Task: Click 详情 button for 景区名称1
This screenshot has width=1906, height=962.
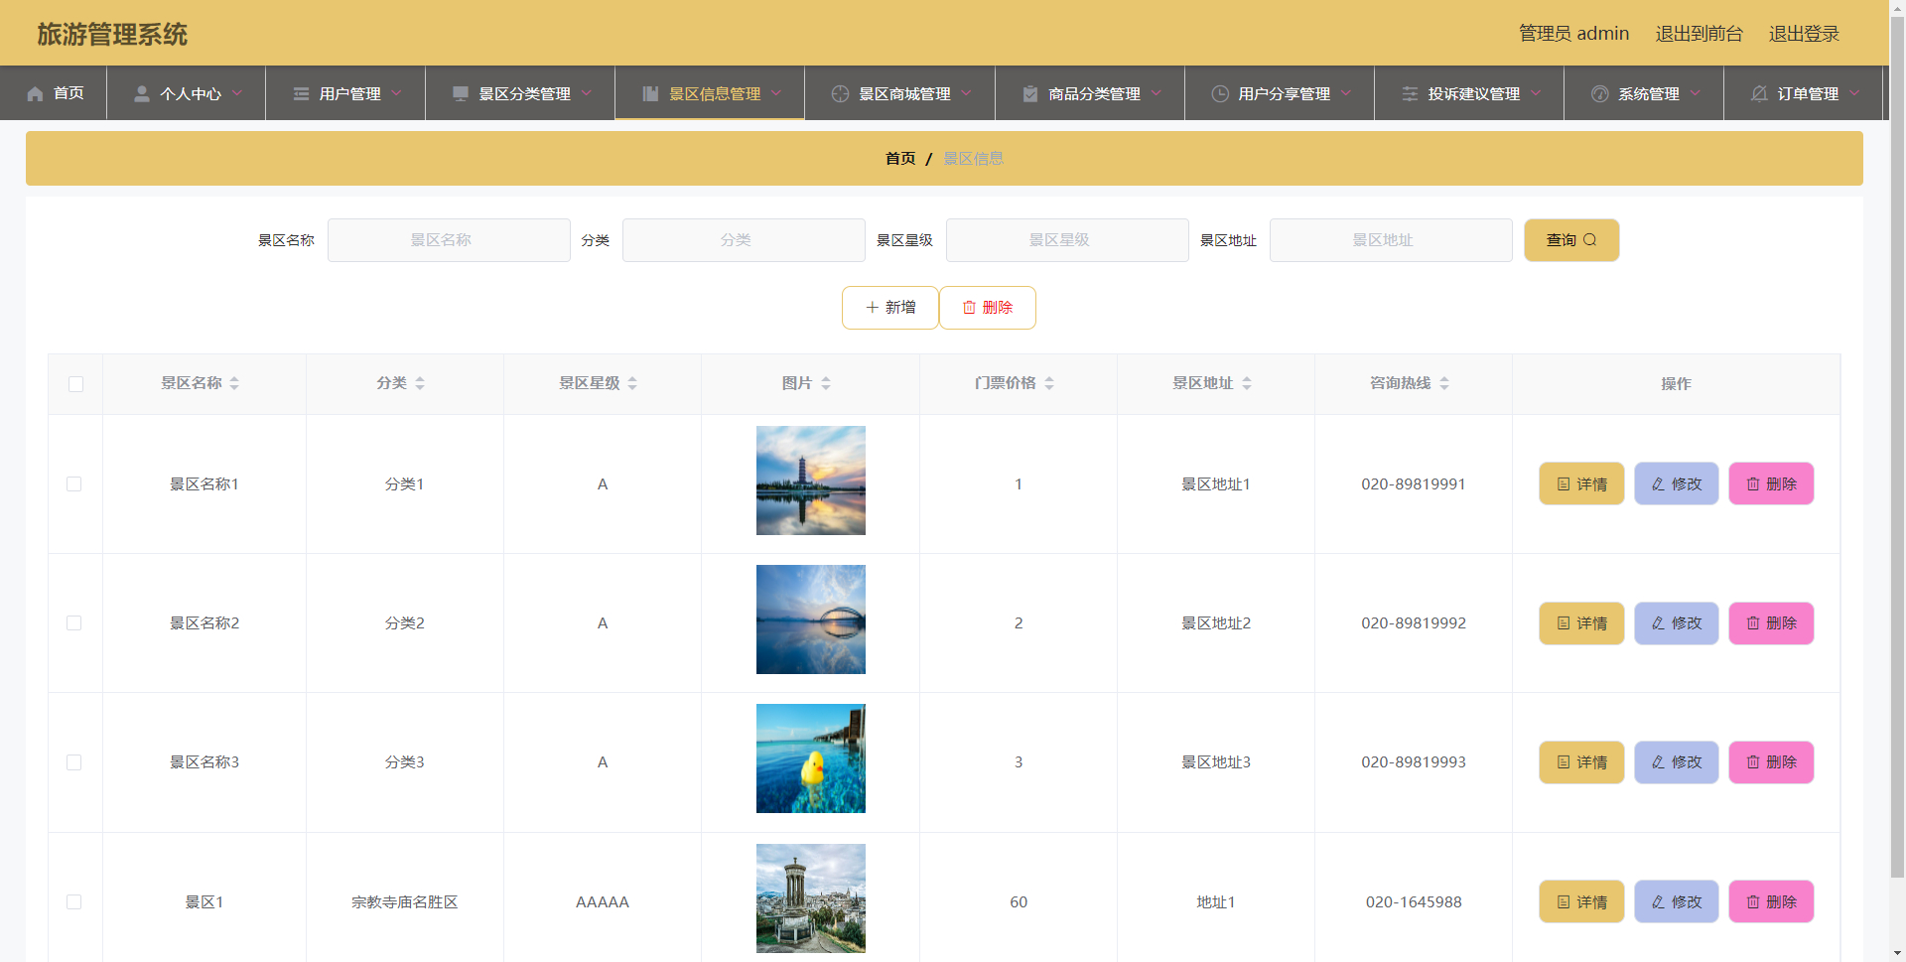Action: [x=1580, y=483]
